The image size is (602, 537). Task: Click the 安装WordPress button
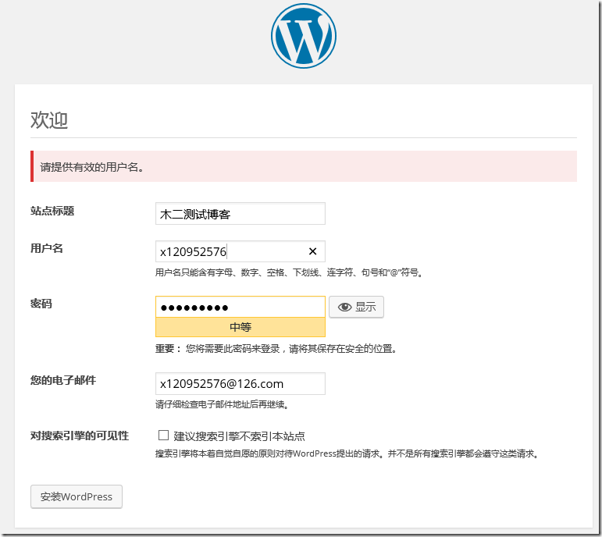coord(77,496)
